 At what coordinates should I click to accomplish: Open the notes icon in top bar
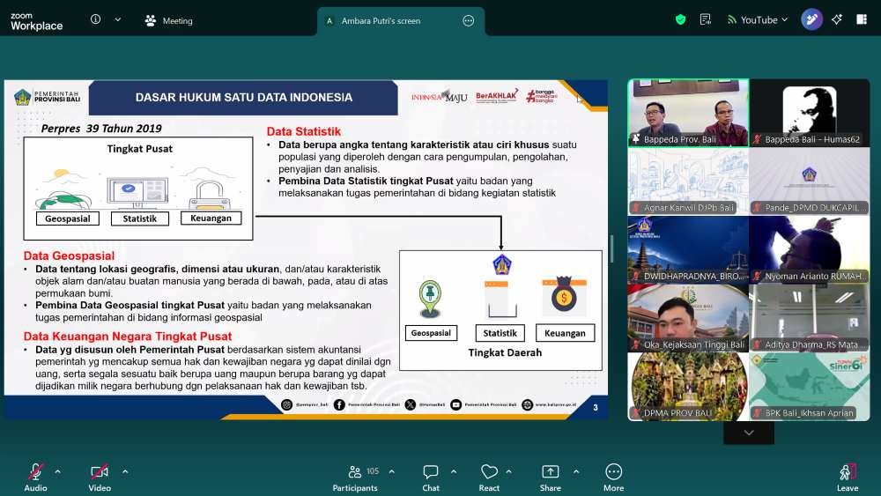[x=705, y=19]
